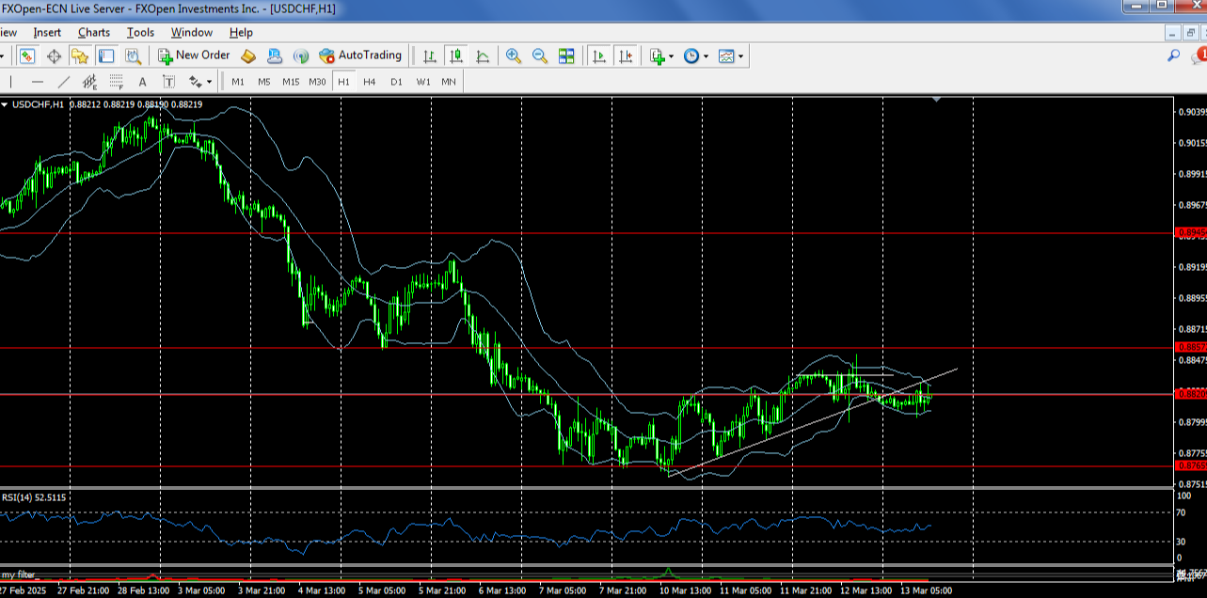Screen dimensions: 1207x598
Task: Switch to the M30 timeframe
Action: (x=318, y=82)
